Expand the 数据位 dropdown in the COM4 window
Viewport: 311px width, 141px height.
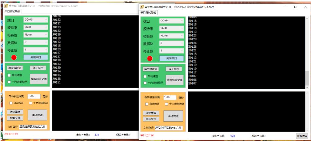click(x=171, y=43)
